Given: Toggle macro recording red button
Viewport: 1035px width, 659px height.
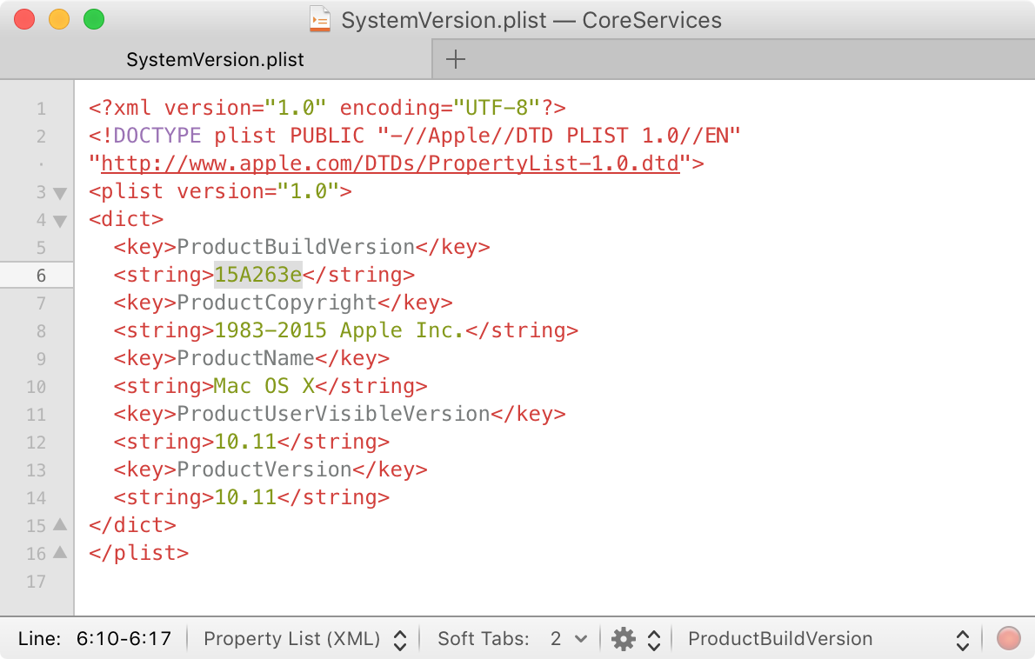Looking at the screenshot, I should pos(1008,638).
